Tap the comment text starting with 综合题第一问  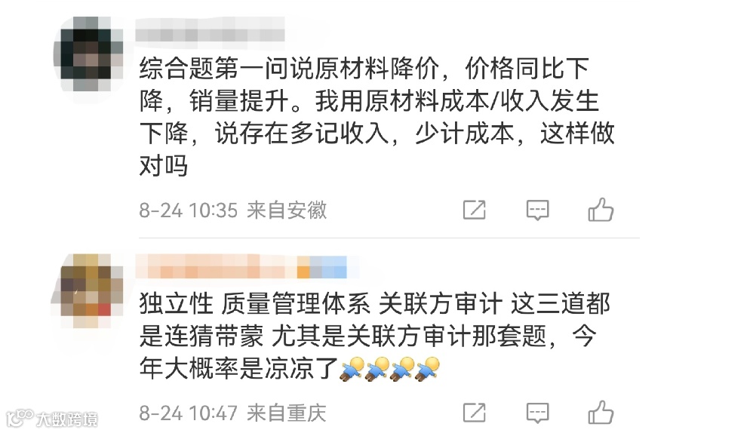[x=377, y=117]
